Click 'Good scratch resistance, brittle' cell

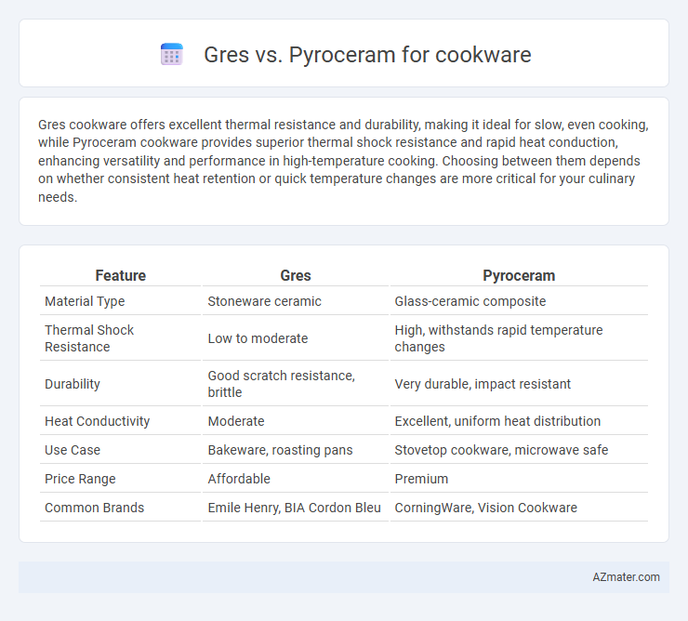(282, 384)
